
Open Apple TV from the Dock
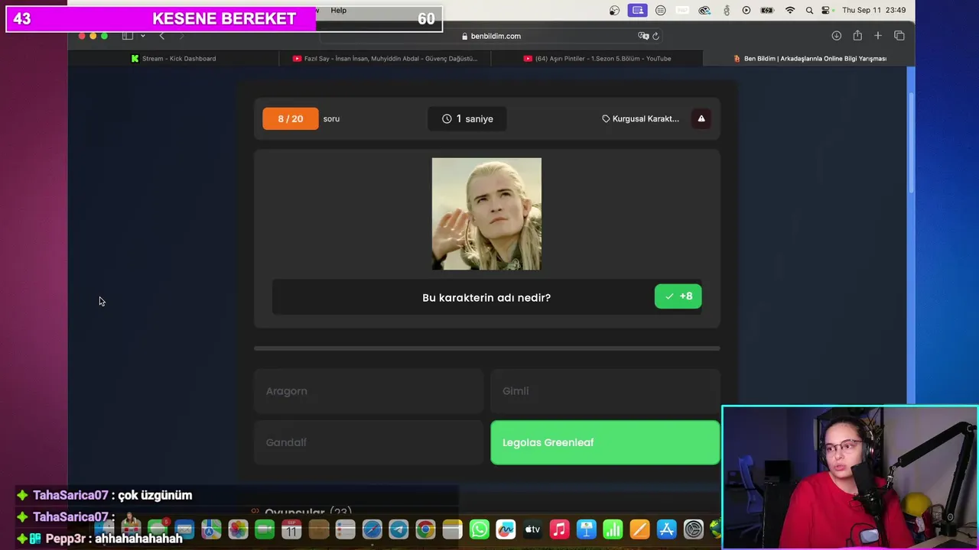point(532,529)
